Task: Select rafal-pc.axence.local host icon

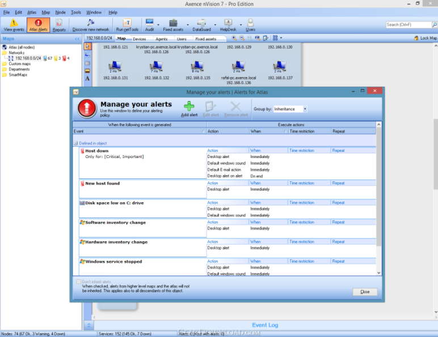Action: pos(238,67)
